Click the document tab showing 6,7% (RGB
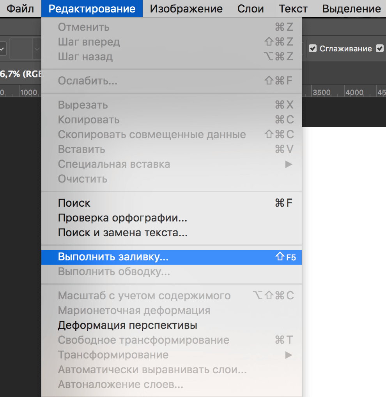This screenshot has width=386, height=397. [x=20, y=74]
